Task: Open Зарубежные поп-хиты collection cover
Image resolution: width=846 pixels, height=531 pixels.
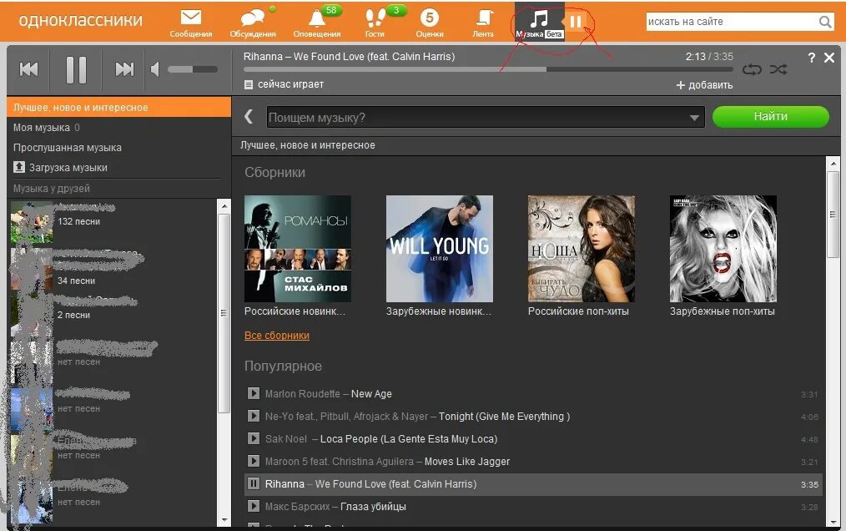Action: (723, 249)
